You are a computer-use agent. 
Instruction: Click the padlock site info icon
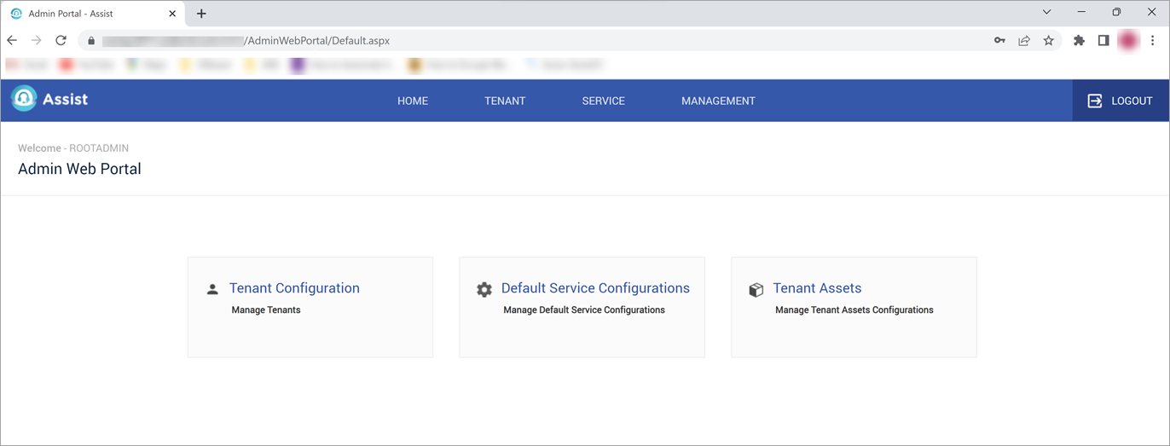(91, 41)
